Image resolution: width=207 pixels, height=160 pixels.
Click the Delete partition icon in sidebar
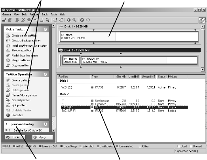pos(8,90)
